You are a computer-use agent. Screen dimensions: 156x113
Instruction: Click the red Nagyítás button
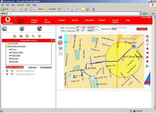pyautogui.click(x=142, y=29)
